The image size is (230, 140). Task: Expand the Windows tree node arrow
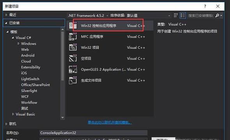pos(18,43)
